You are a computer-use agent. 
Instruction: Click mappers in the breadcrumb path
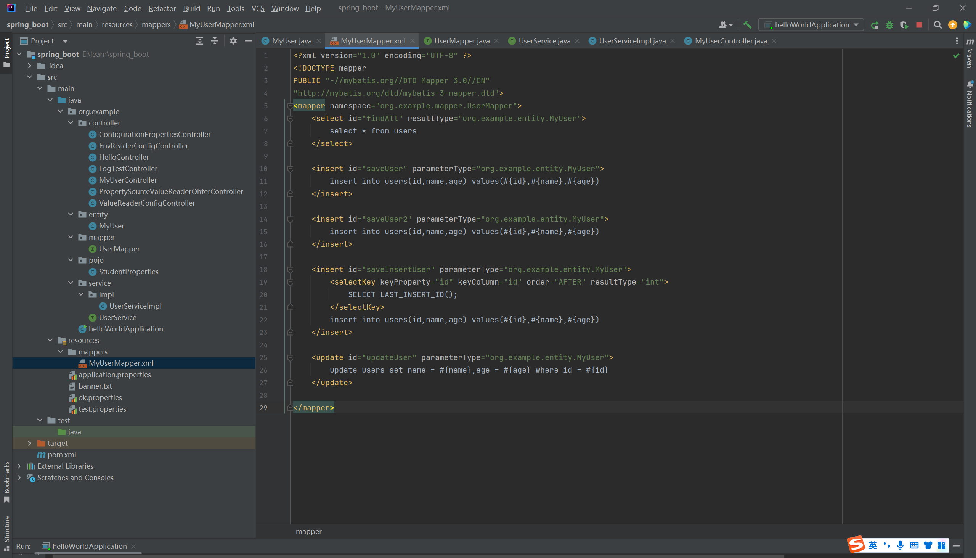[156, 24]
